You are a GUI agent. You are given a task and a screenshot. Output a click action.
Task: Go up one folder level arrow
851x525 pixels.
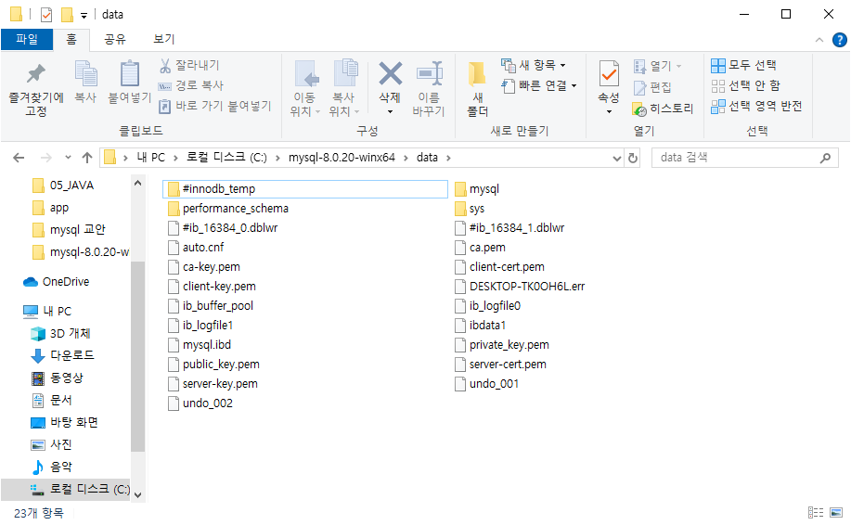coord(87,158)
